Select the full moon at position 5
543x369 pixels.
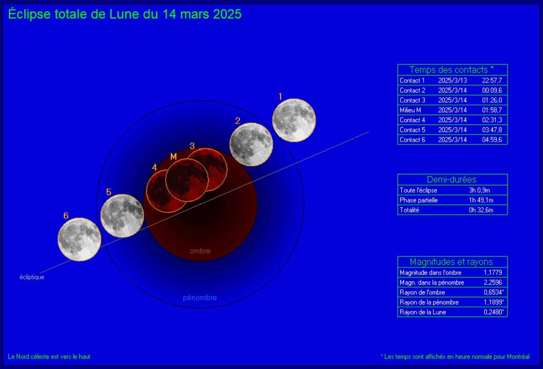(x=122, y=216)
